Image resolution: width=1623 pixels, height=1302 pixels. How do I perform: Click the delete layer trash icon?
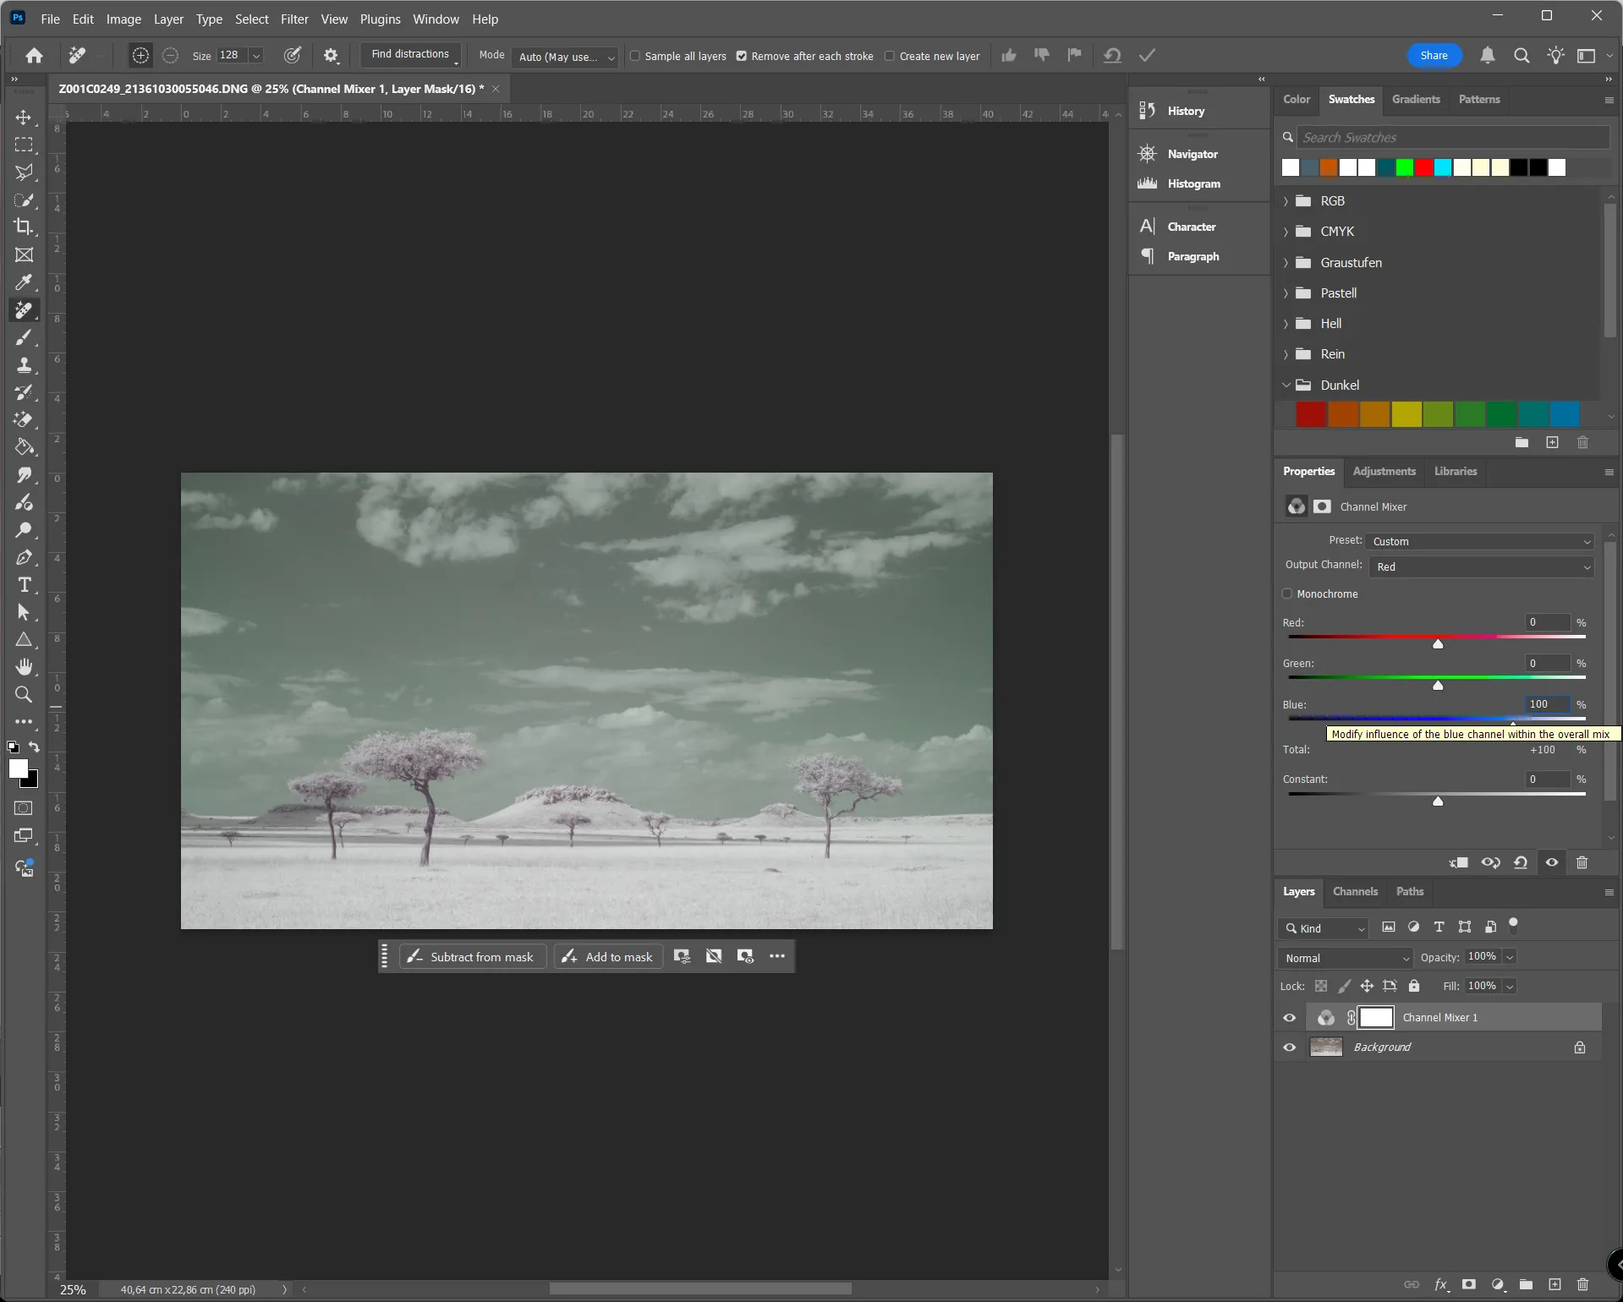pos(1582,1284)
